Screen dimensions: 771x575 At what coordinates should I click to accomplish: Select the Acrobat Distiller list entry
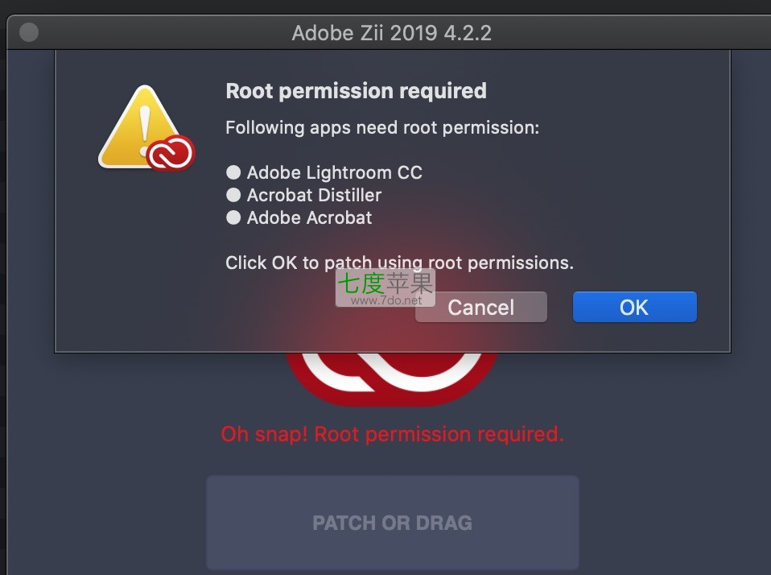click(x=313, y=195)
